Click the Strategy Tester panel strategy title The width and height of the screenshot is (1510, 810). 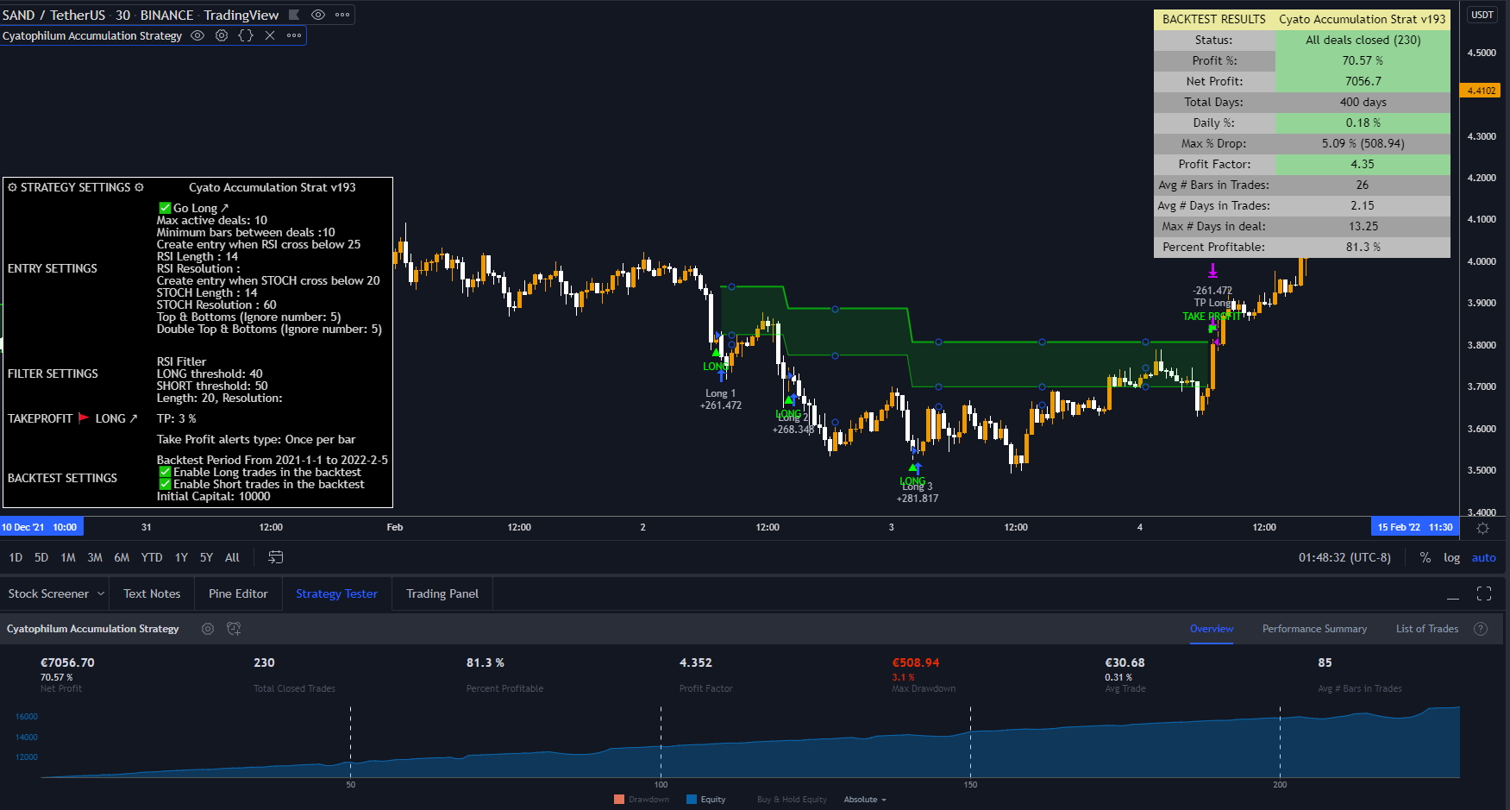click(93, 629)
